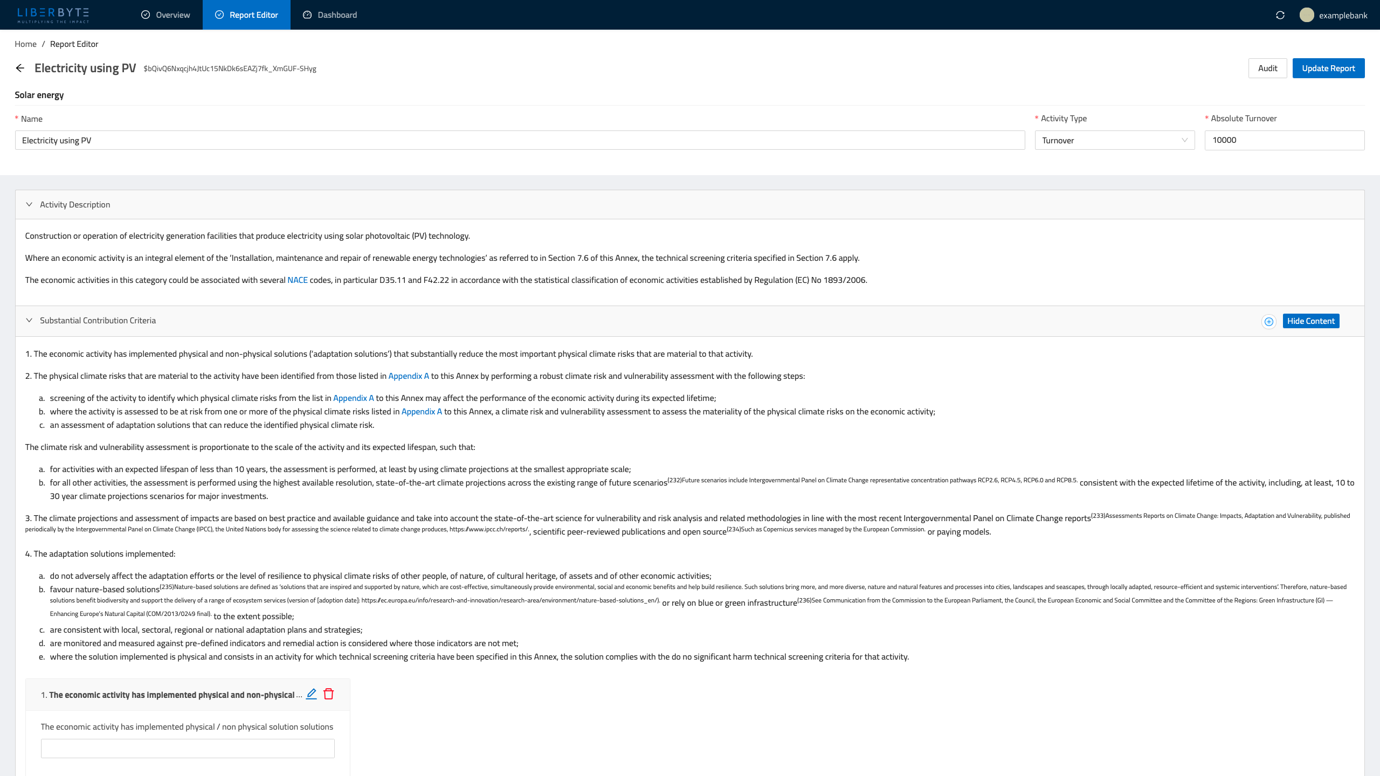
Task: Click the red trash delete icon
Action: [x=328, y=694]
